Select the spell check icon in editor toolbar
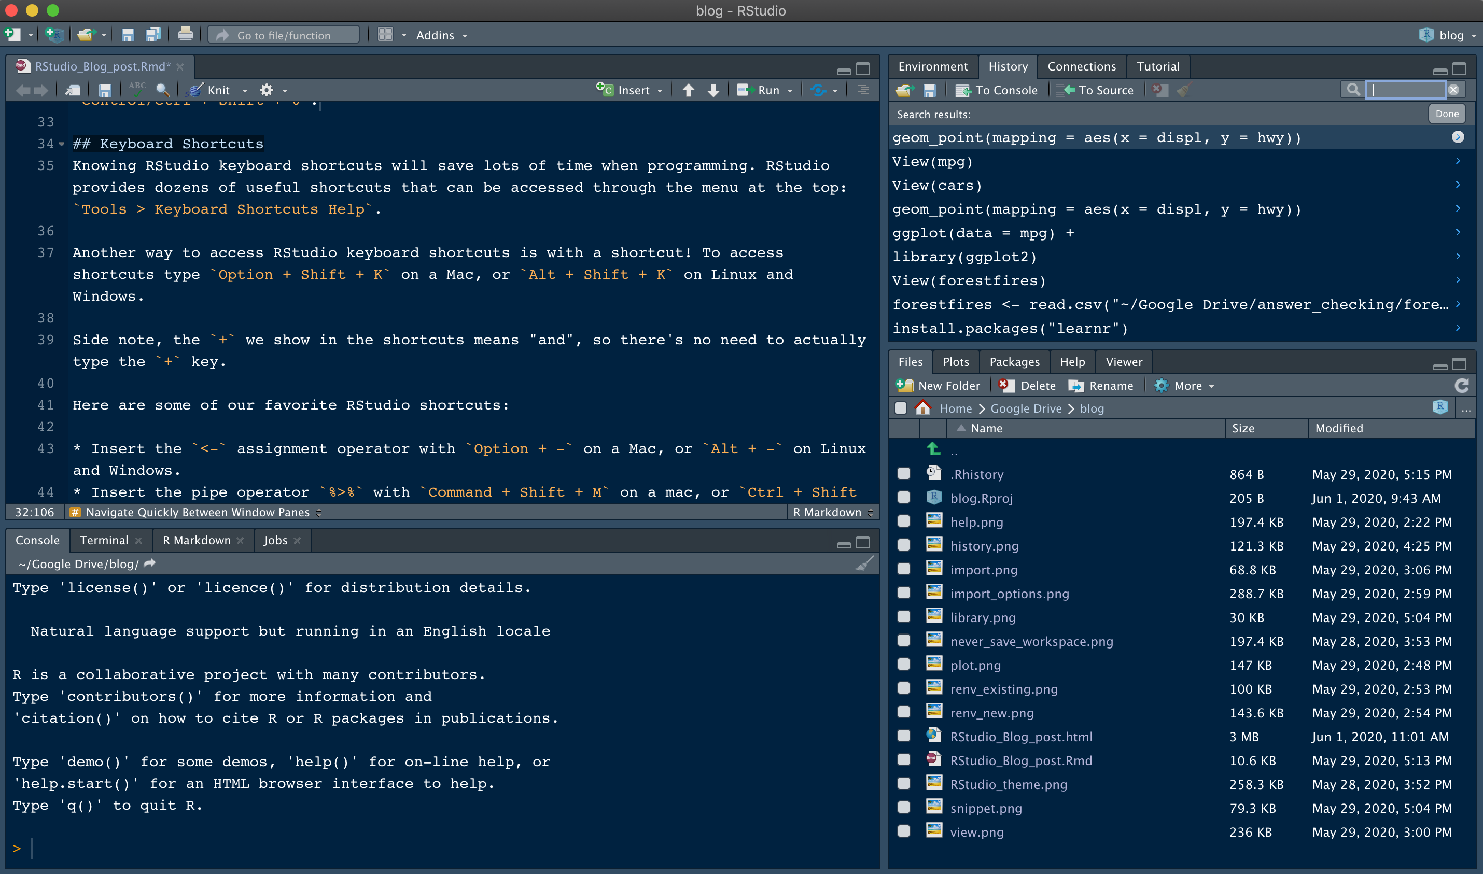 pos(134,91)
